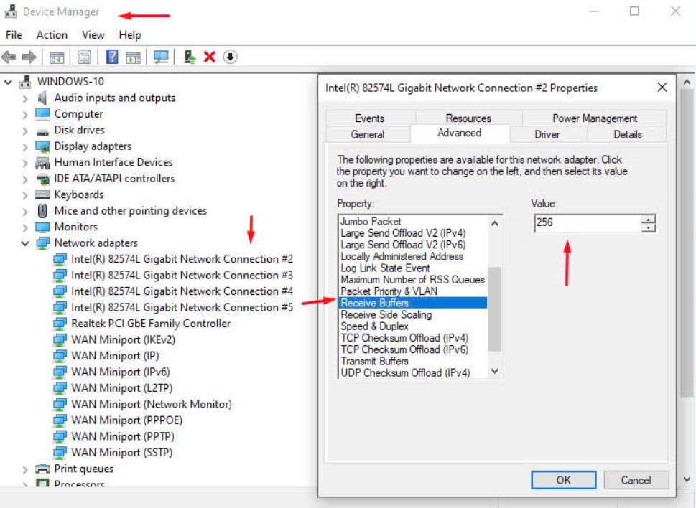Open the File menu

coord(14,35)
